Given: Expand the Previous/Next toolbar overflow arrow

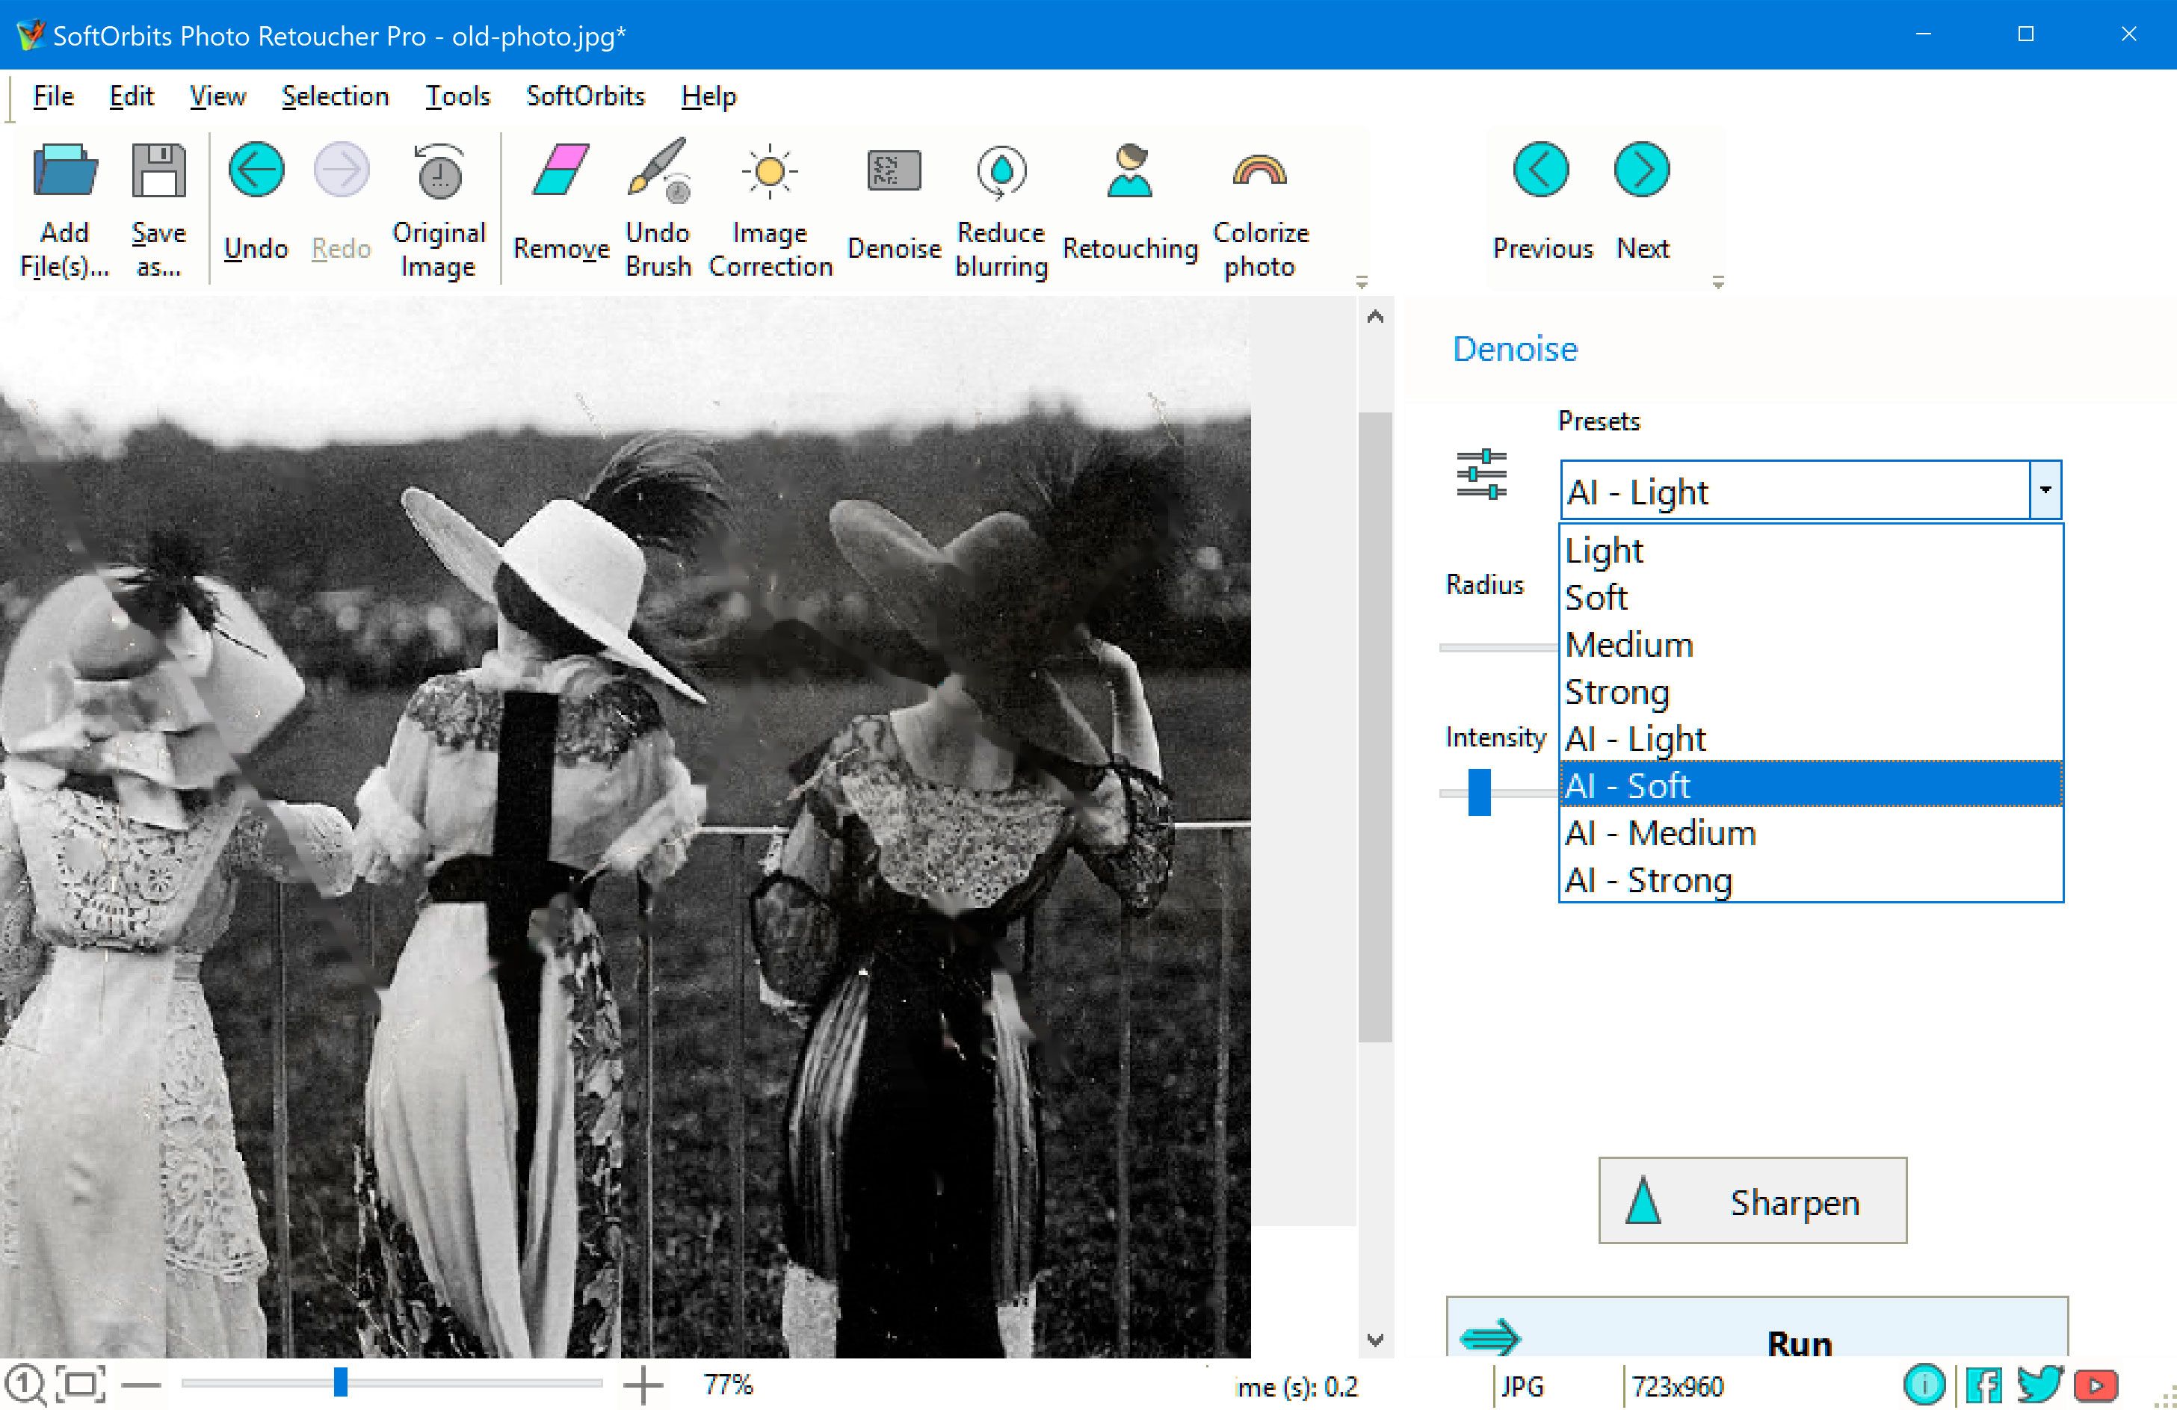Looking at the screenshot, I should click(1718, 282).
